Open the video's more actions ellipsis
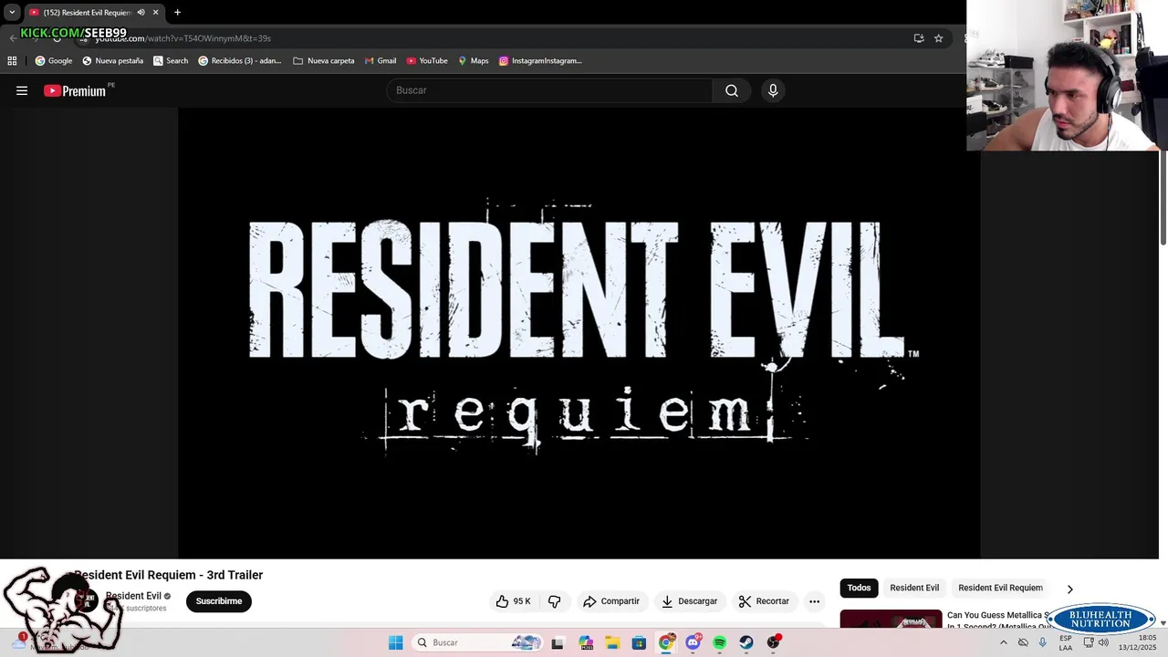 [814, 601]
